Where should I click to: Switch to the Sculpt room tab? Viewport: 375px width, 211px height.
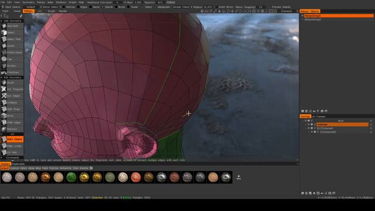point(51,11)
